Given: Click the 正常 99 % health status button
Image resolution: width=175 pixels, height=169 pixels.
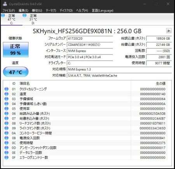Looking at the screenshot, I should point(16,50).
